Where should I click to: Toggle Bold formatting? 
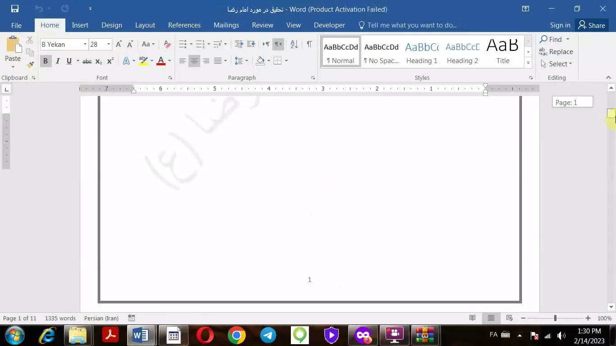45,61
